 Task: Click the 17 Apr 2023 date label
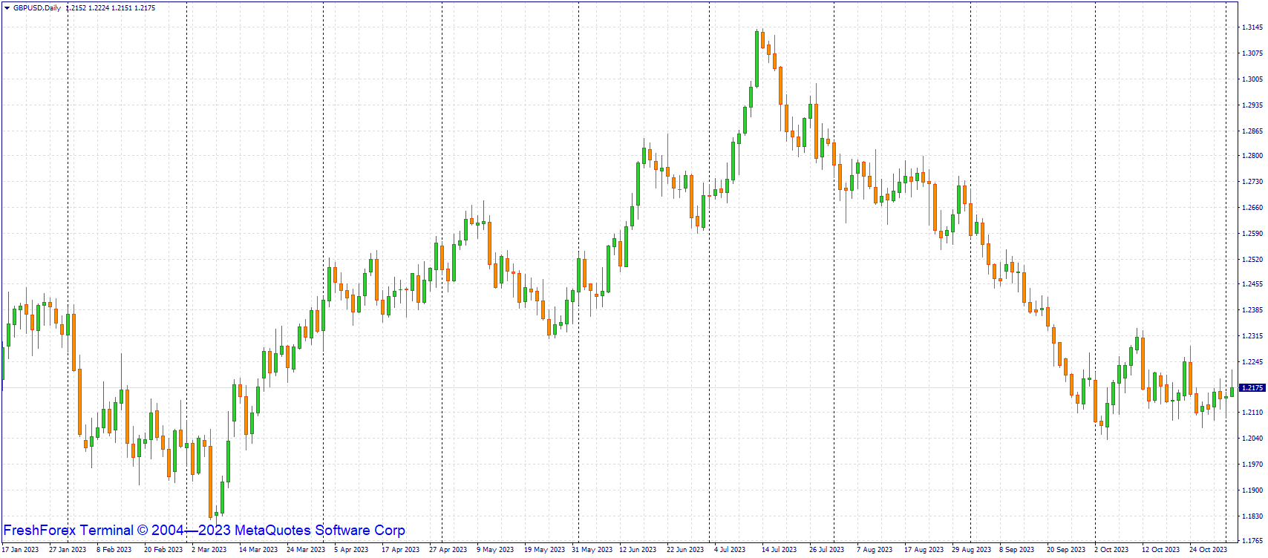400,550
